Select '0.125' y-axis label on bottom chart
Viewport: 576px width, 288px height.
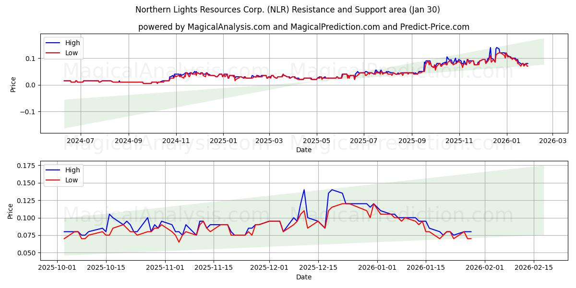(27, 201)
